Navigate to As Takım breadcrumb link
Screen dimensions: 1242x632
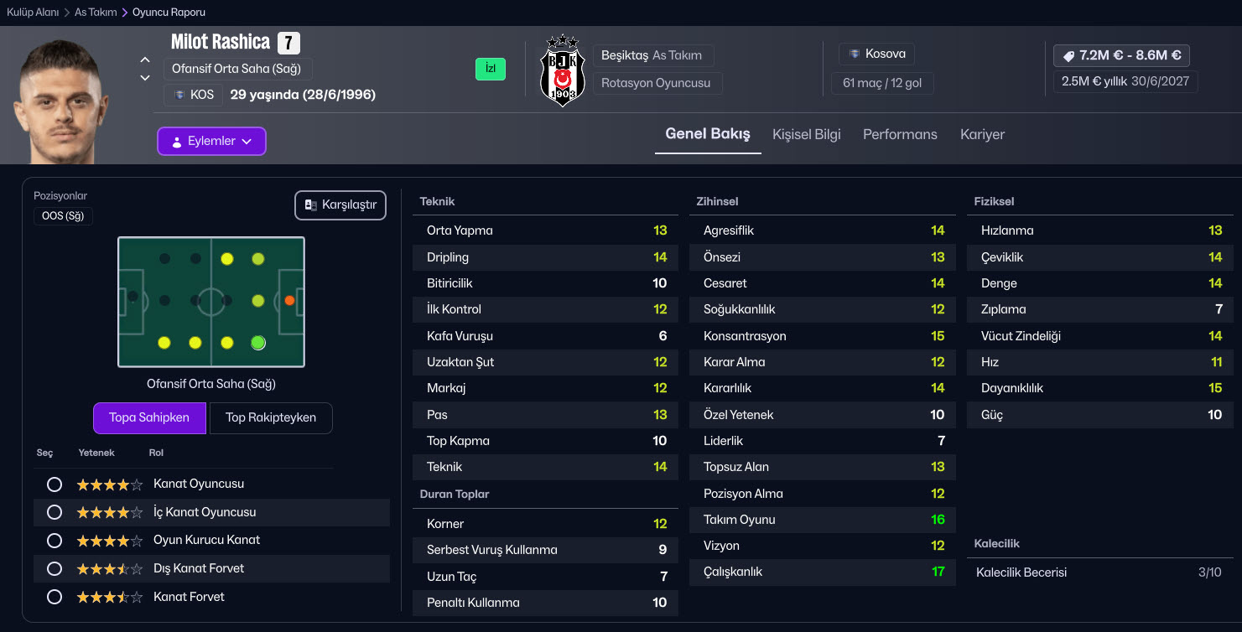pyautogui.click(x=96, y=13)
